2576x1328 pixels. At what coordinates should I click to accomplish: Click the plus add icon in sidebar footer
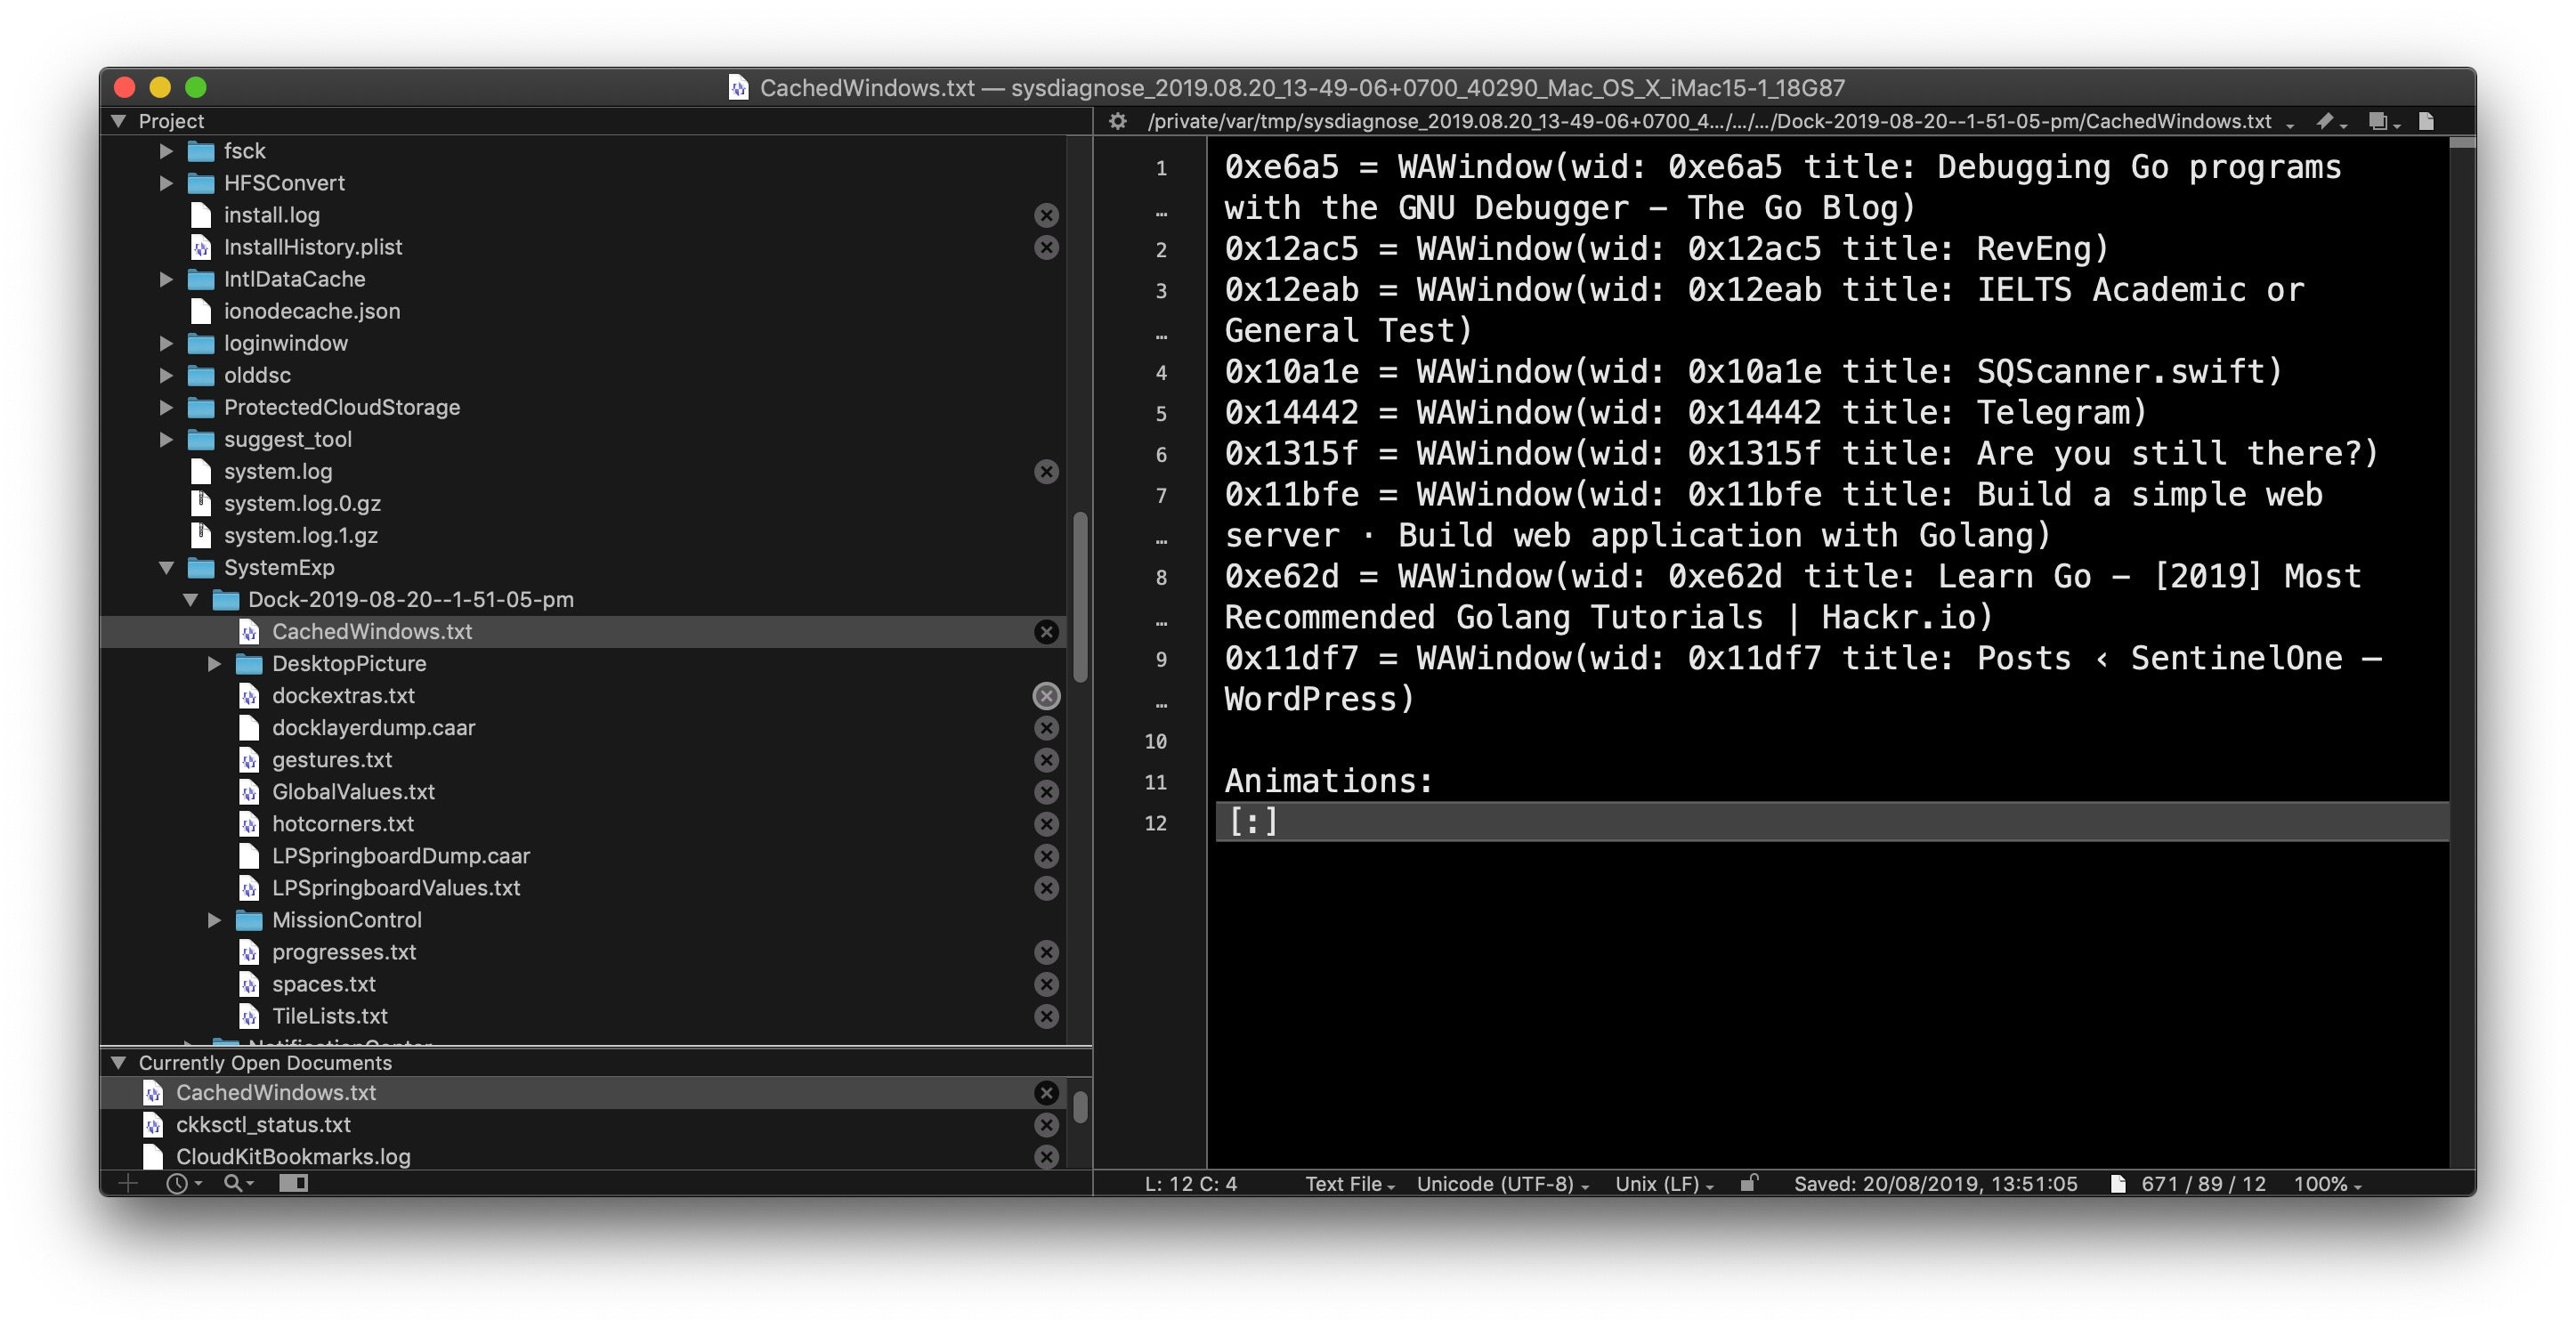(128, 1184)
